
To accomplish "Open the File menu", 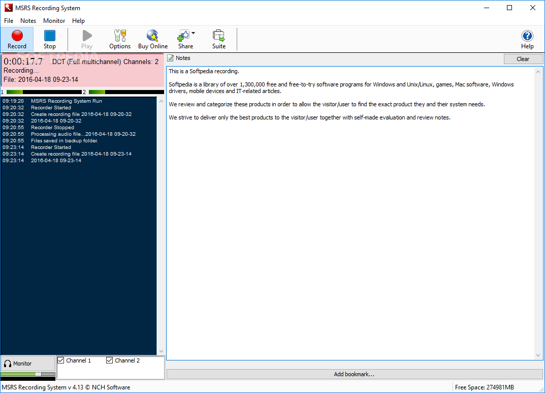I will [9, 21].
